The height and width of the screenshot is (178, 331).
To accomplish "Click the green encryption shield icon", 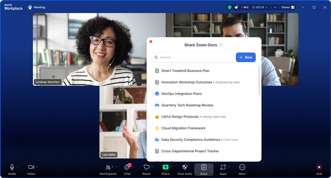I will tap(229, 7).
